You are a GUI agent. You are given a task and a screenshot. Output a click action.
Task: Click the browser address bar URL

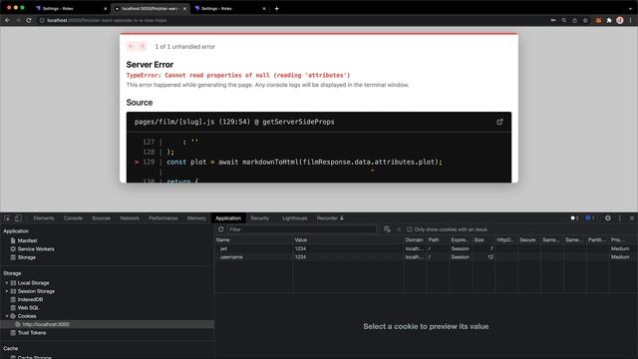coord(107,20)
